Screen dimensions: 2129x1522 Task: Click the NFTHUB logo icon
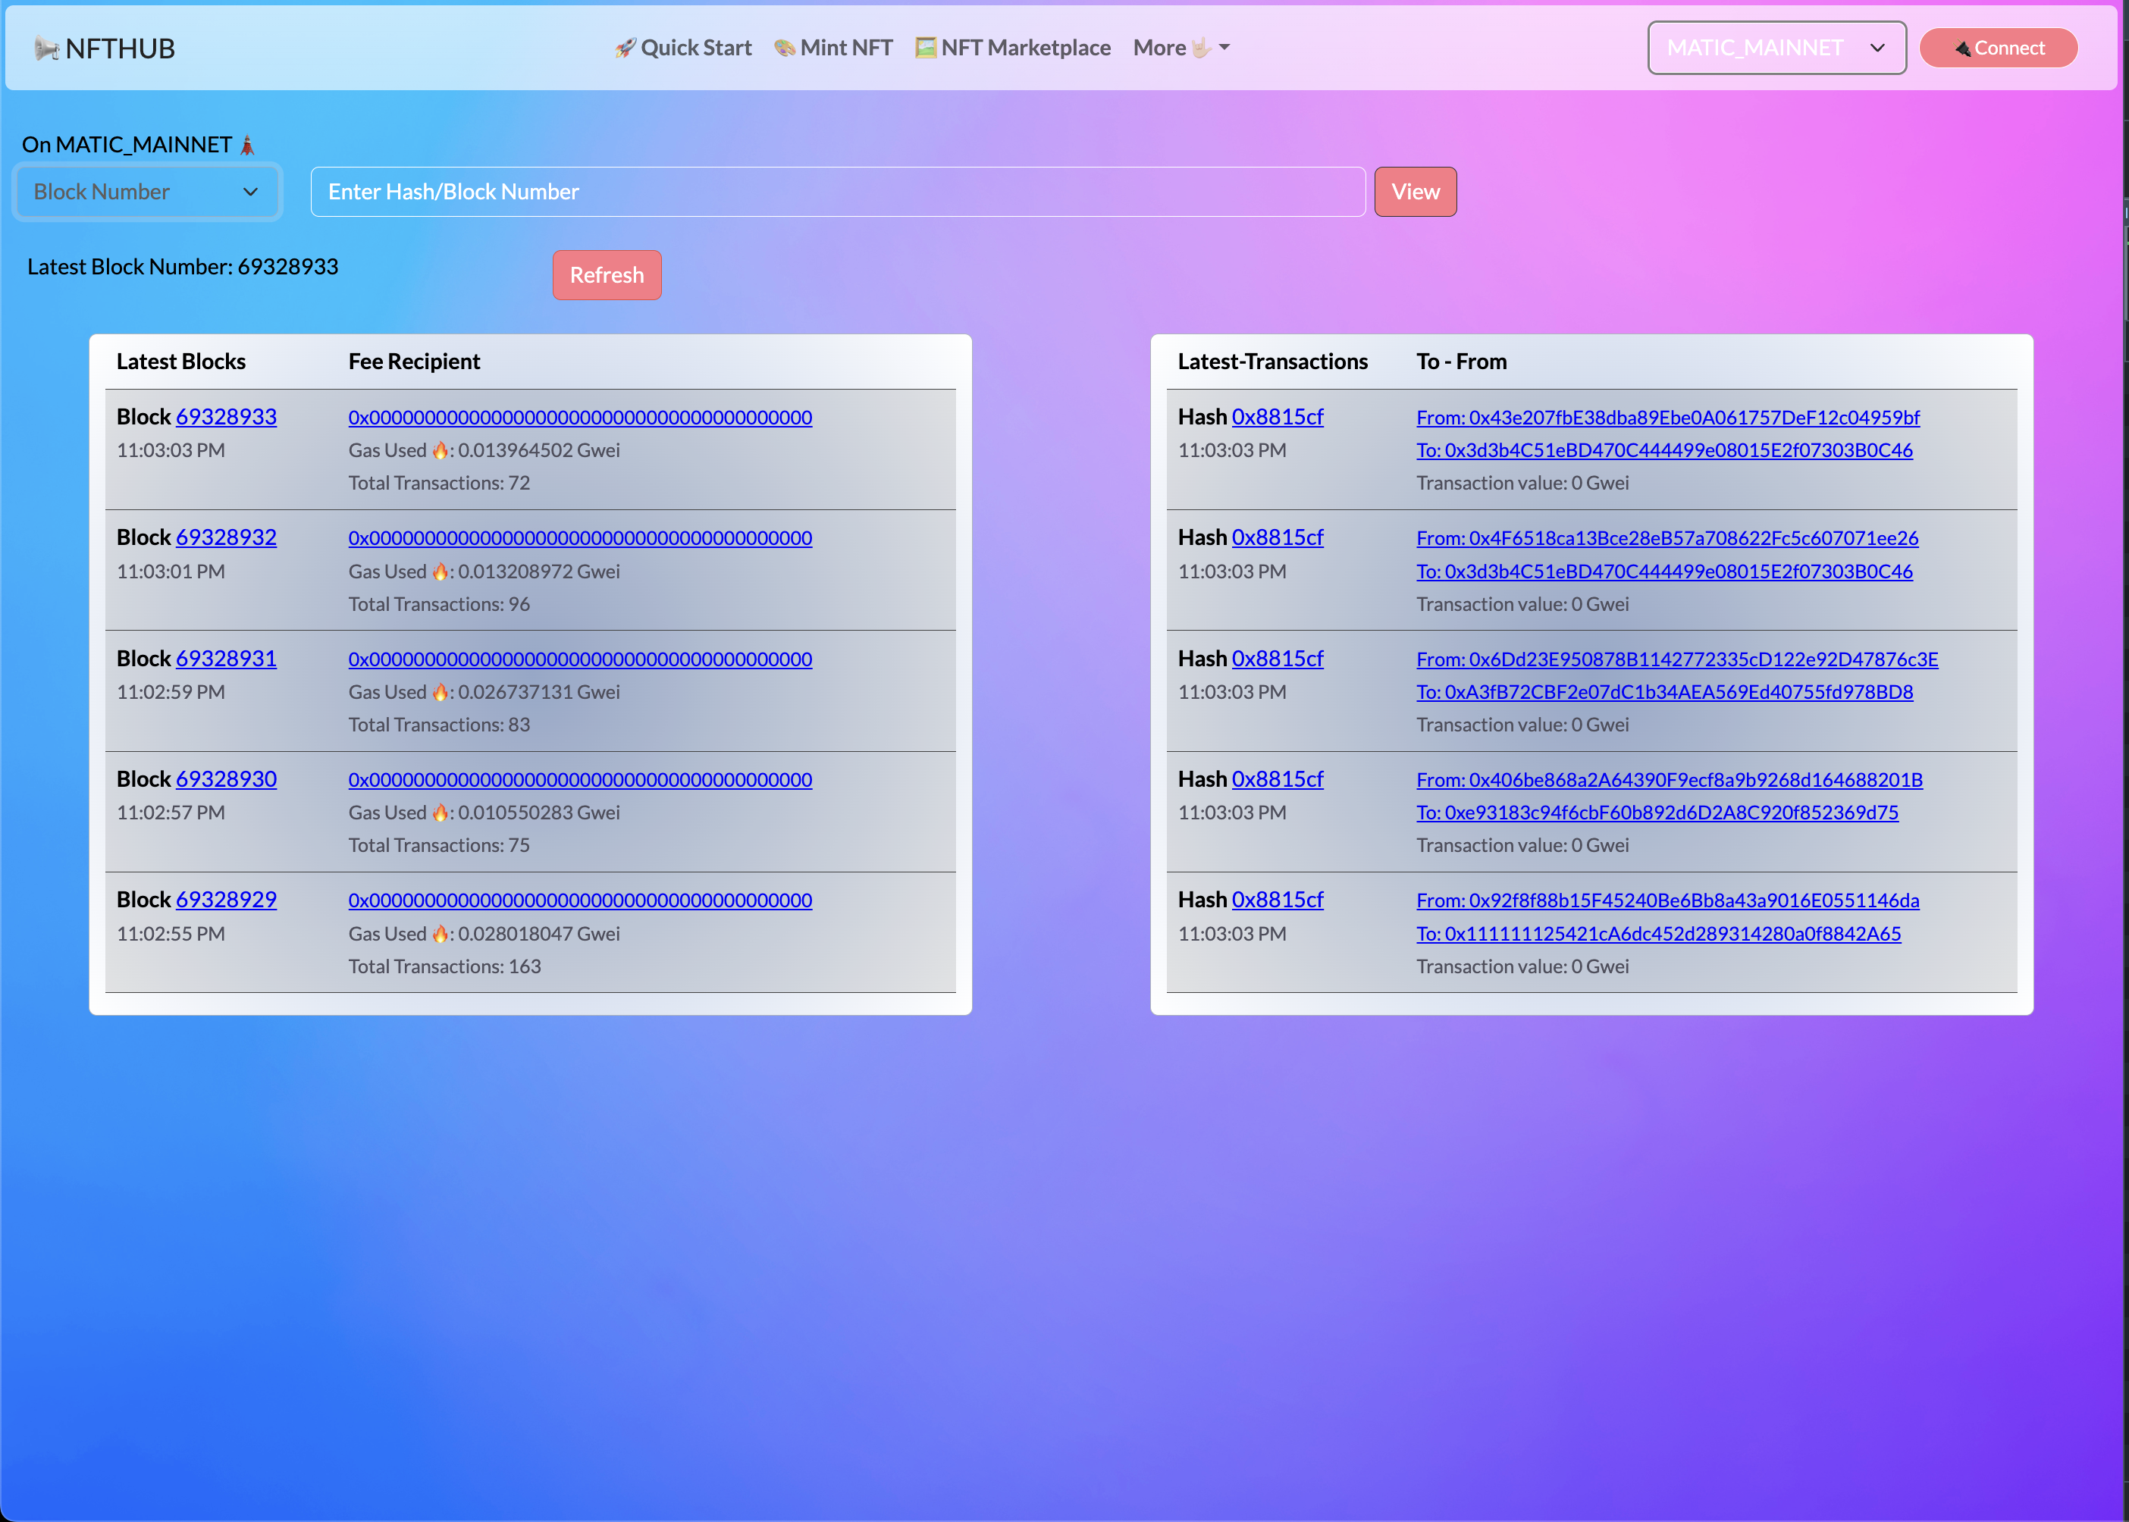tap(46, 48)
